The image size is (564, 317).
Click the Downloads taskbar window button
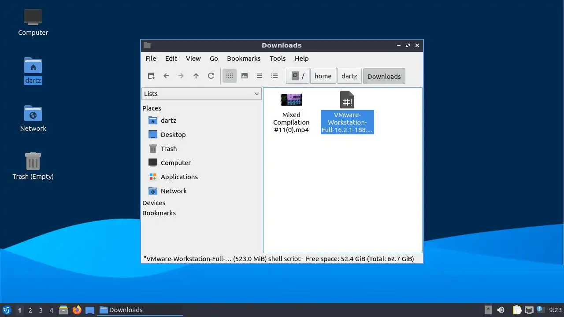[141, 310]
